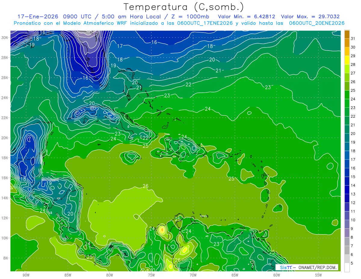Click the darkest orange swatch above 31 on color scale
This screenshot has height=279, width=361.
point(347,34)
